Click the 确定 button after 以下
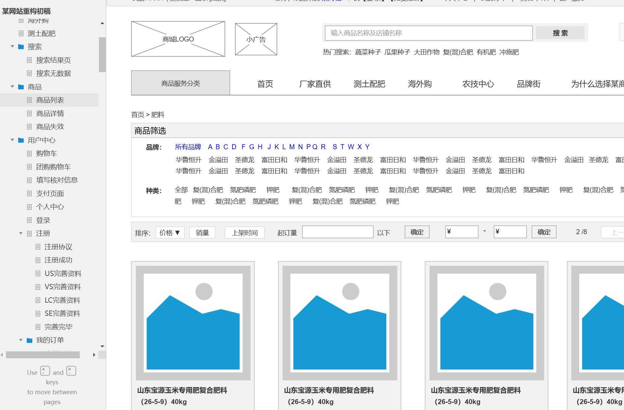 point(416,232)
